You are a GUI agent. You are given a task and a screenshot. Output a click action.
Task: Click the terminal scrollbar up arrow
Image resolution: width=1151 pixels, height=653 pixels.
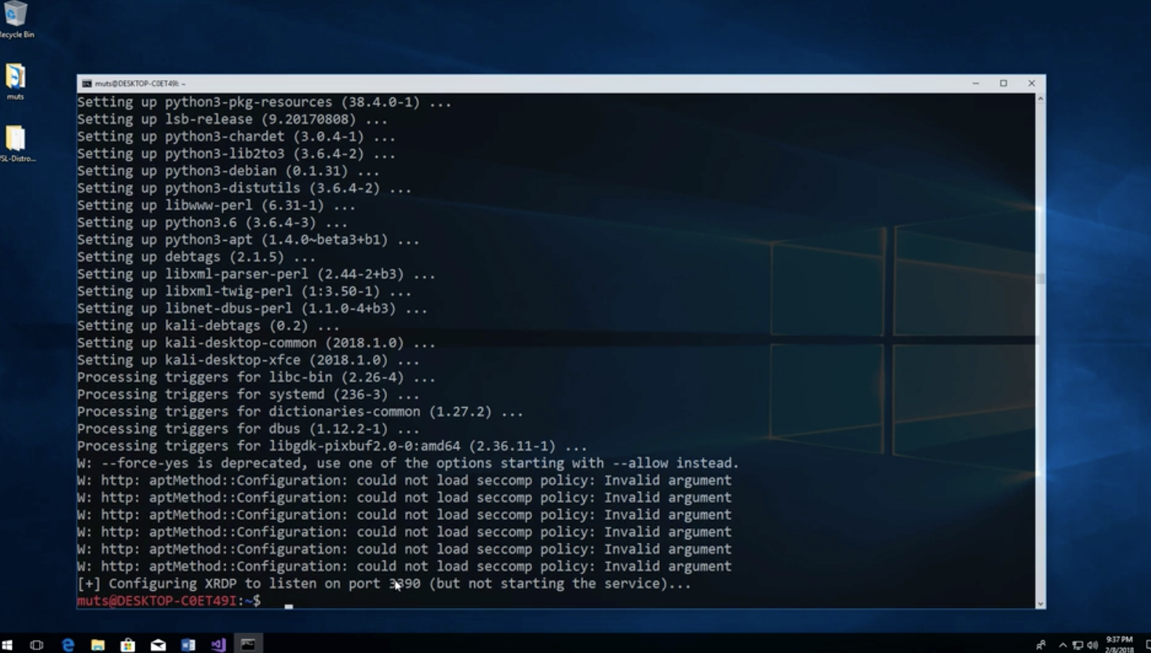point(1040,98)
